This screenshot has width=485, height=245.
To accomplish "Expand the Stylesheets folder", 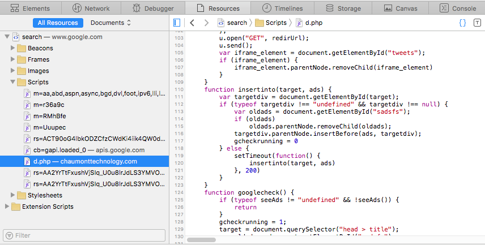I will pos(13,195).
